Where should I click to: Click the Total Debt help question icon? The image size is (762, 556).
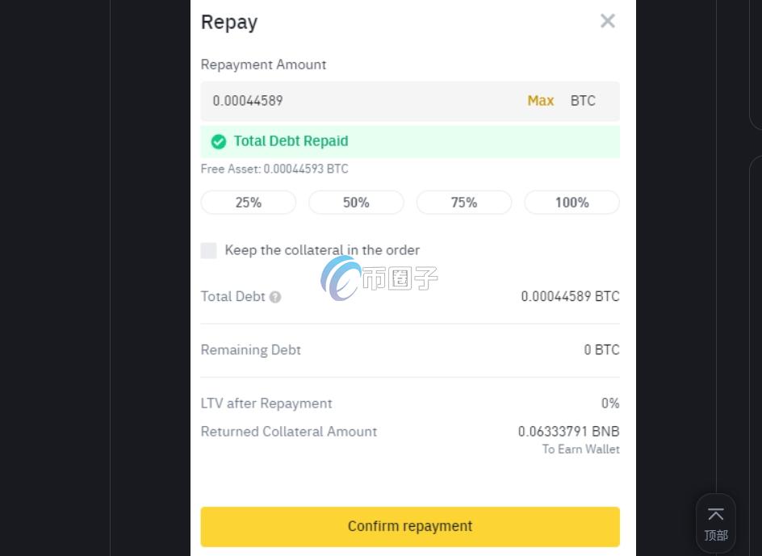(x=275, y=297)
